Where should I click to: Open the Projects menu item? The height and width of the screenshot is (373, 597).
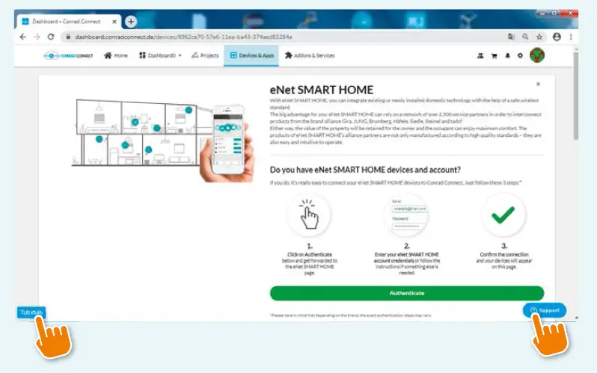click(205, 55)
